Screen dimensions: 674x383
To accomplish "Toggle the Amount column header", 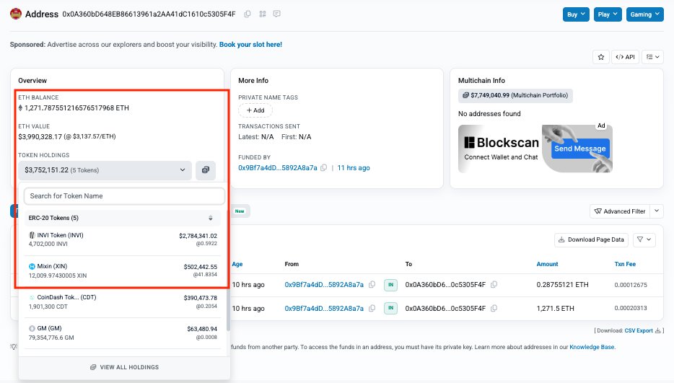I will (547, 264).
